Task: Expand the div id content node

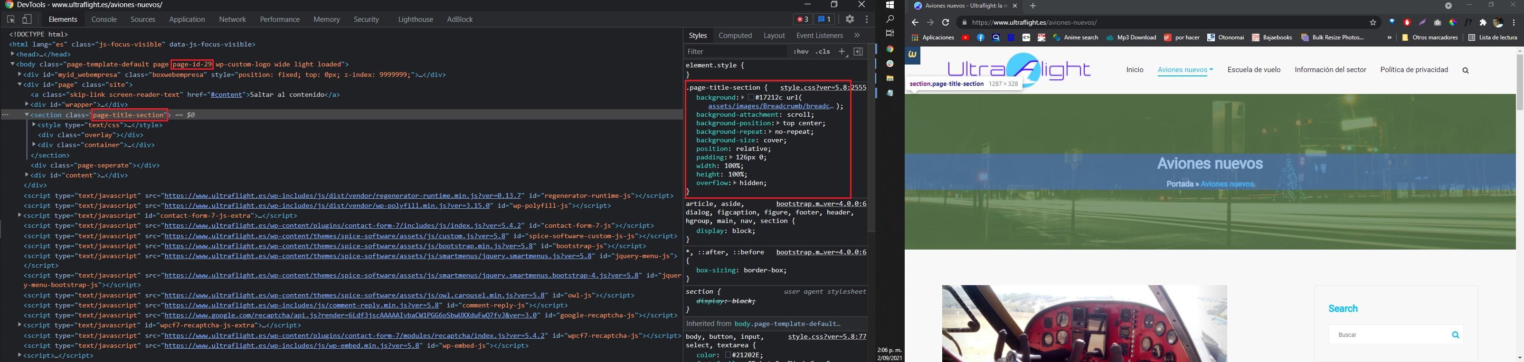Action: [27, 175]
